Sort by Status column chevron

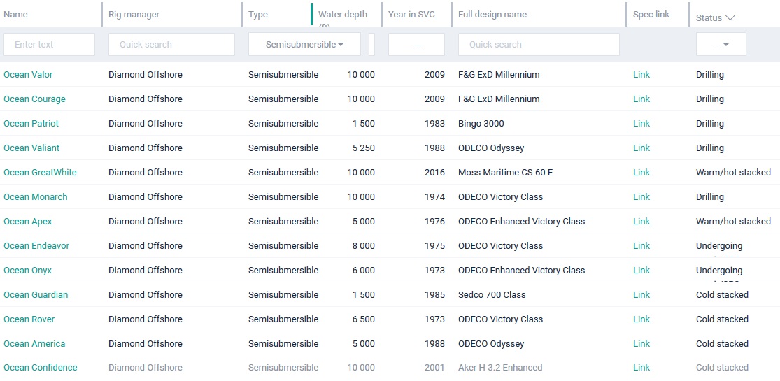pos(730,18)
